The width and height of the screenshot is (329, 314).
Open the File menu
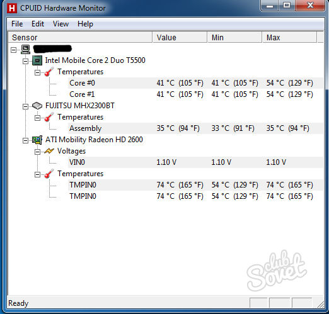coord(17,24)
